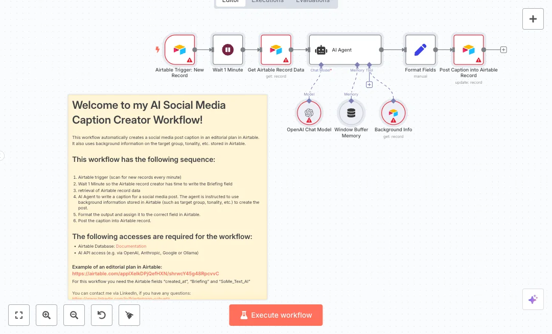Image resolution: width=552 pixels, height=334 pixels.
Task: Open the AI assistant sparkle button
Action: point(533,299)
